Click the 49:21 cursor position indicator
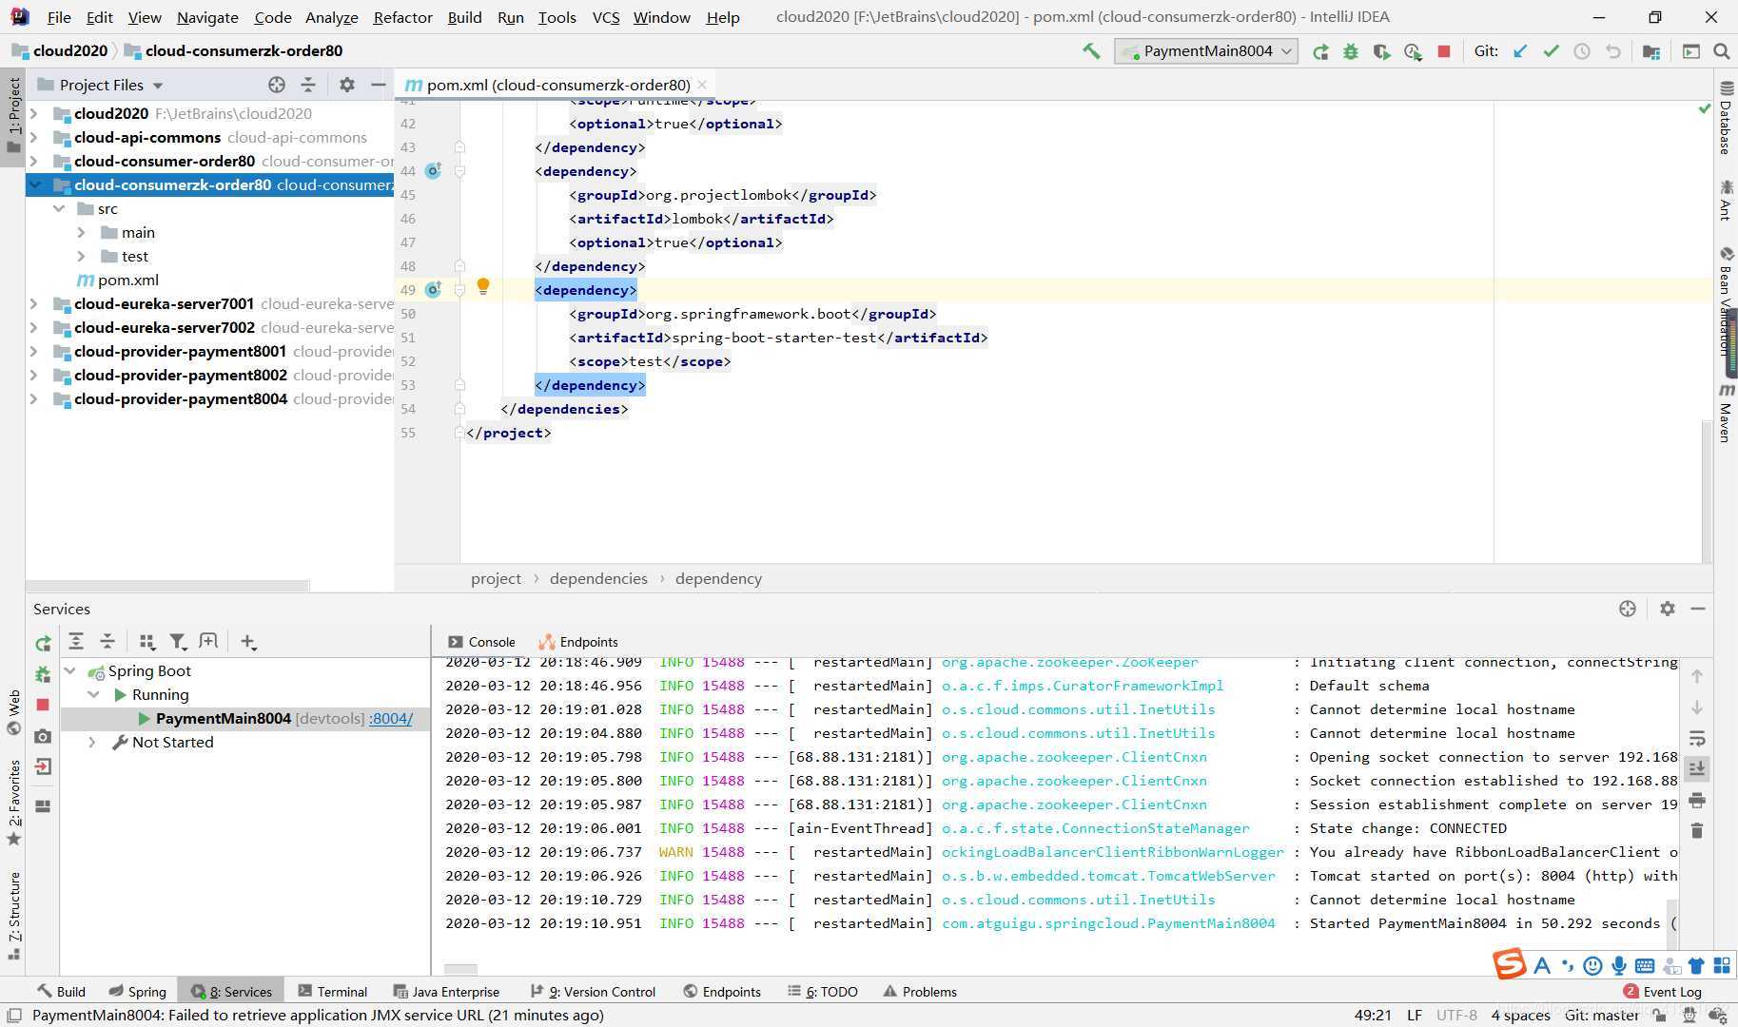1738x1027 pixels. [x=1373, y=1015]
